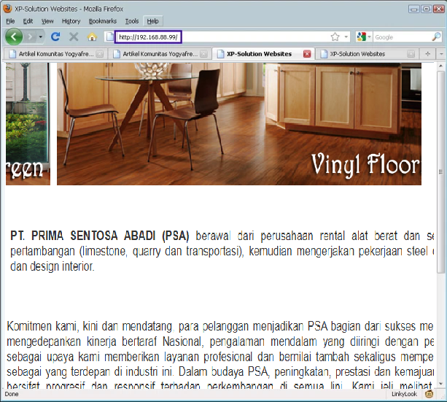Click the page identity icon beside the URL
This screenshot has height=402, width=447.
[110, 36]
